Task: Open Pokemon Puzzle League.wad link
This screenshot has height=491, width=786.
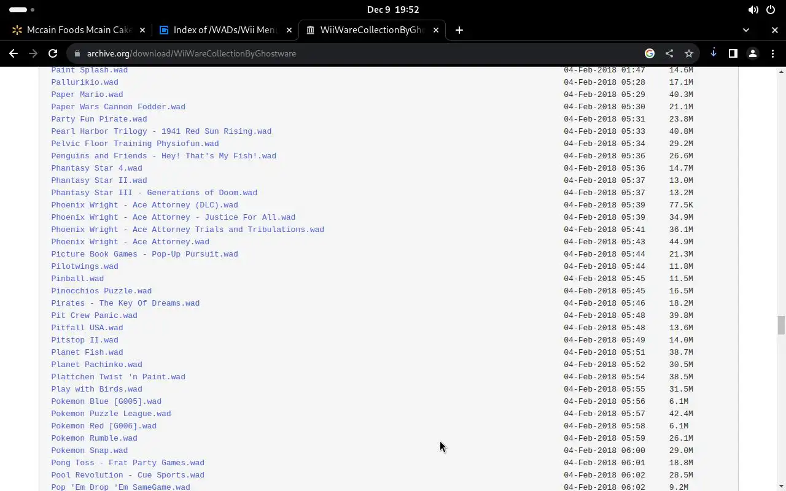Action: pos(111,414)
